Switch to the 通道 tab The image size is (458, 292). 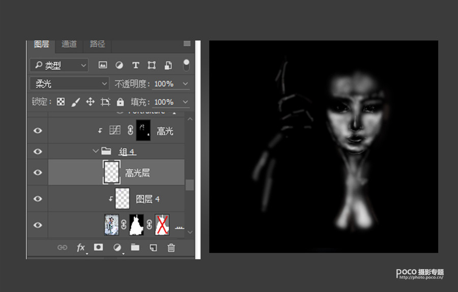point(69,44)
